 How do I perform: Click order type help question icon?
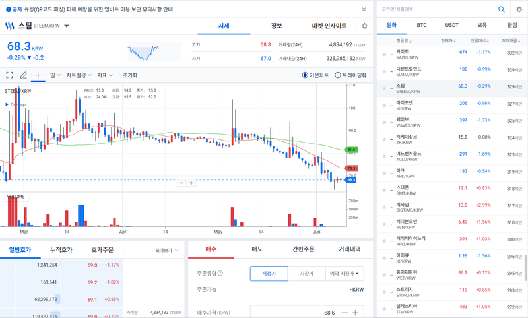click(220, 273)
